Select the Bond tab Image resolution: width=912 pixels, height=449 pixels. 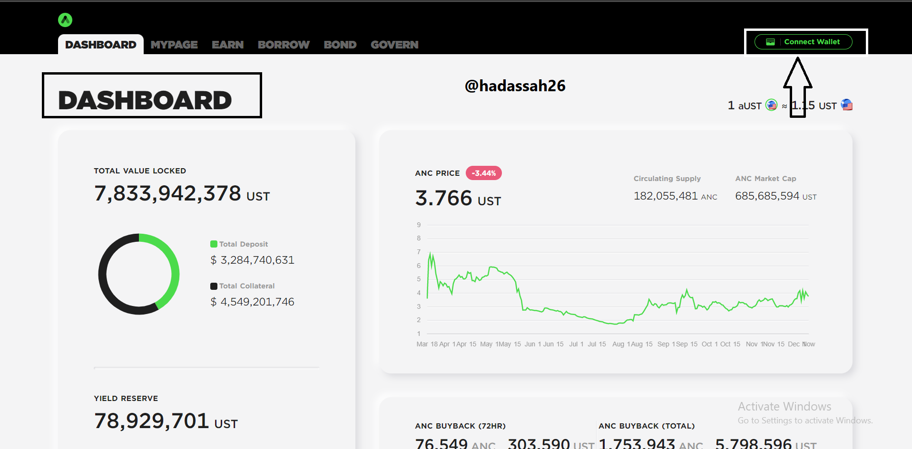click(x=340, y=45)
